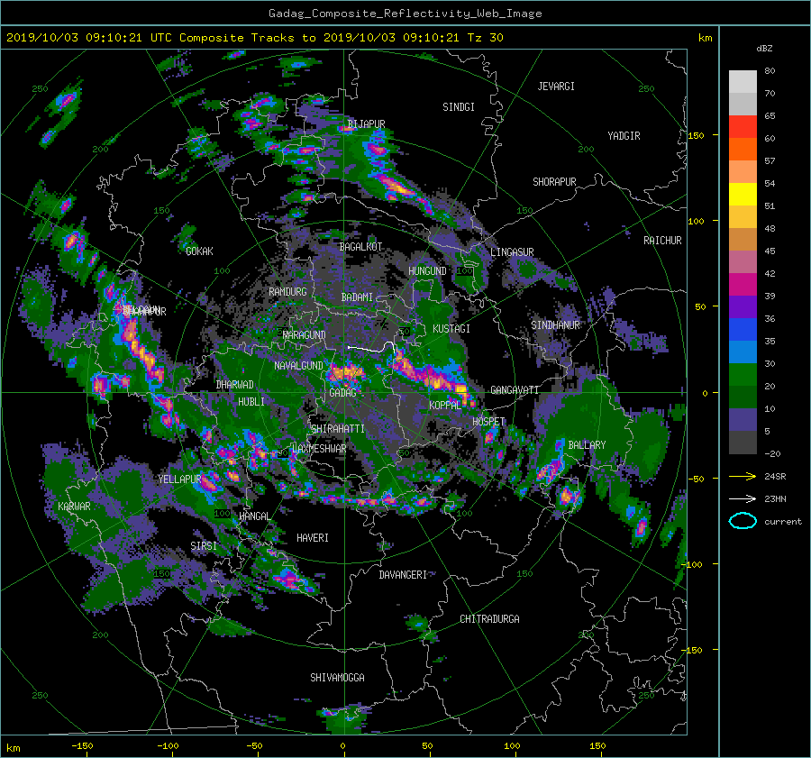Screen dimensions: 811x758
Task: Click the RAICHUR city label
Action: click(662, 241)
